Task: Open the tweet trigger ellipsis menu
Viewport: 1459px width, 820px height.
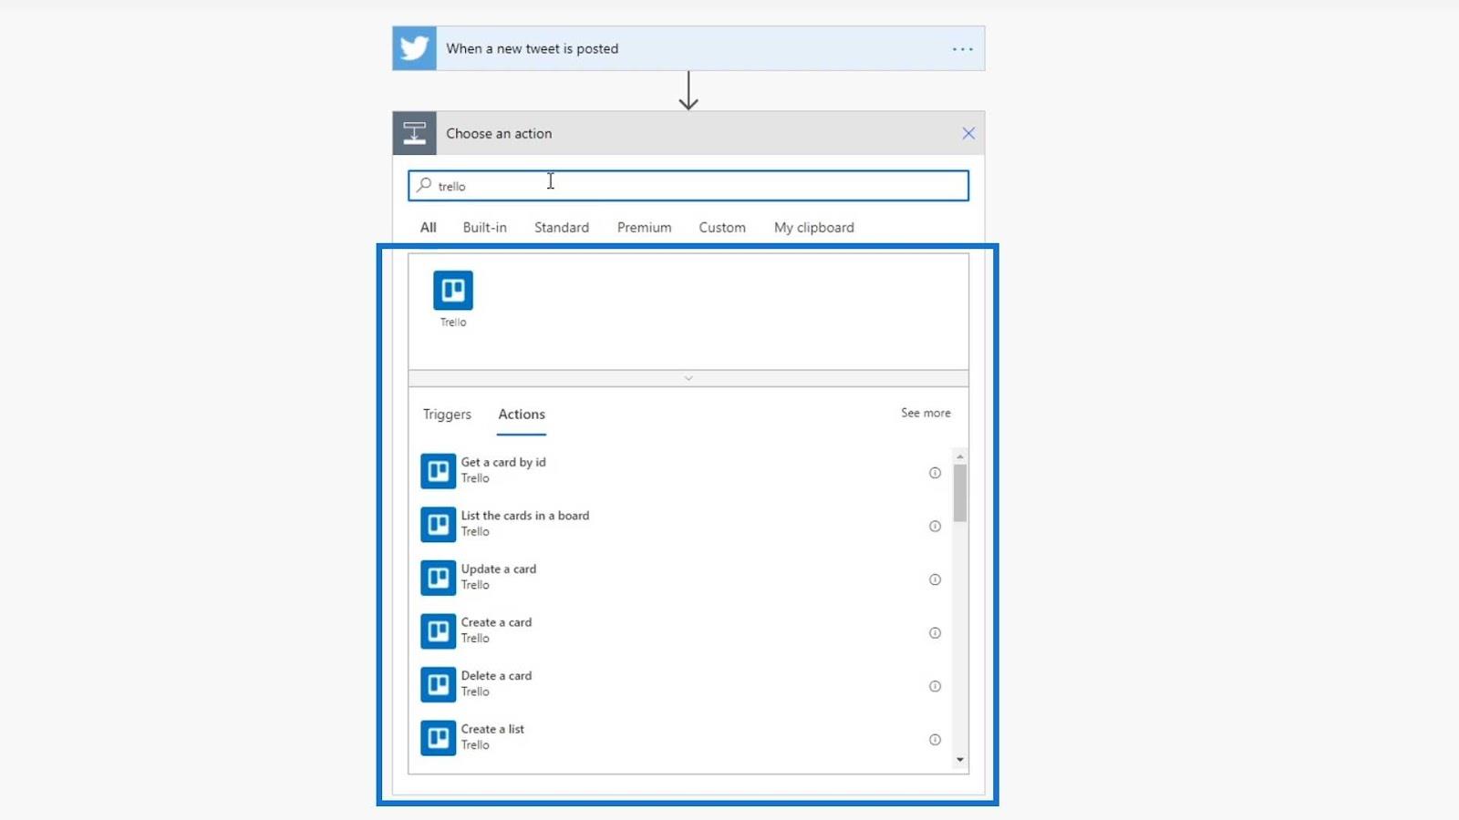Action: point(962,49)
